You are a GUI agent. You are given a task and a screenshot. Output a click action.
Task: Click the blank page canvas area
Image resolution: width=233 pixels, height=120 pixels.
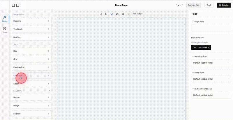pyautogui.click(x=121, y=69)
